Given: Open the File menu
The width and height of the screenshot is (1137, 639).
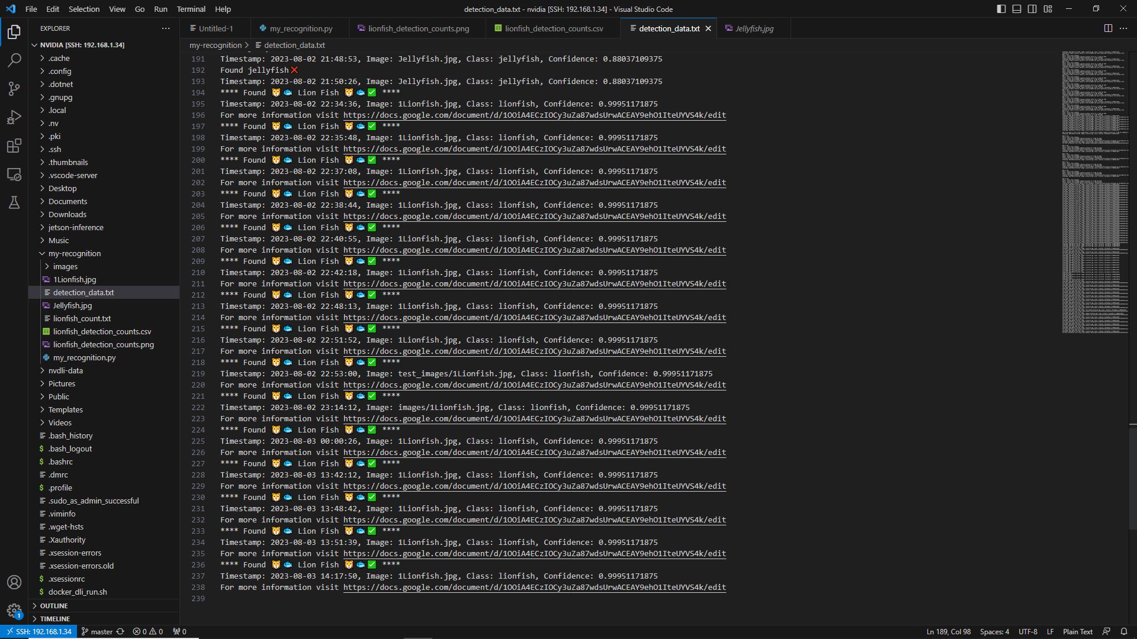Looking at the screenshot, I should point(31,9).
